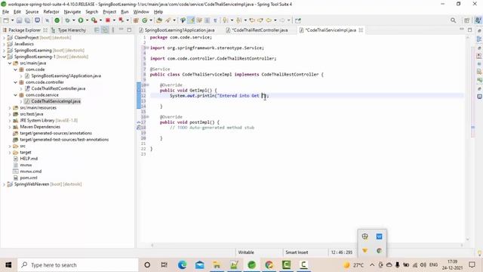Viewport: 483px width, 272px height.
Task: Expand the SpringWebNaveen project
Action: (x=4, y=184)
